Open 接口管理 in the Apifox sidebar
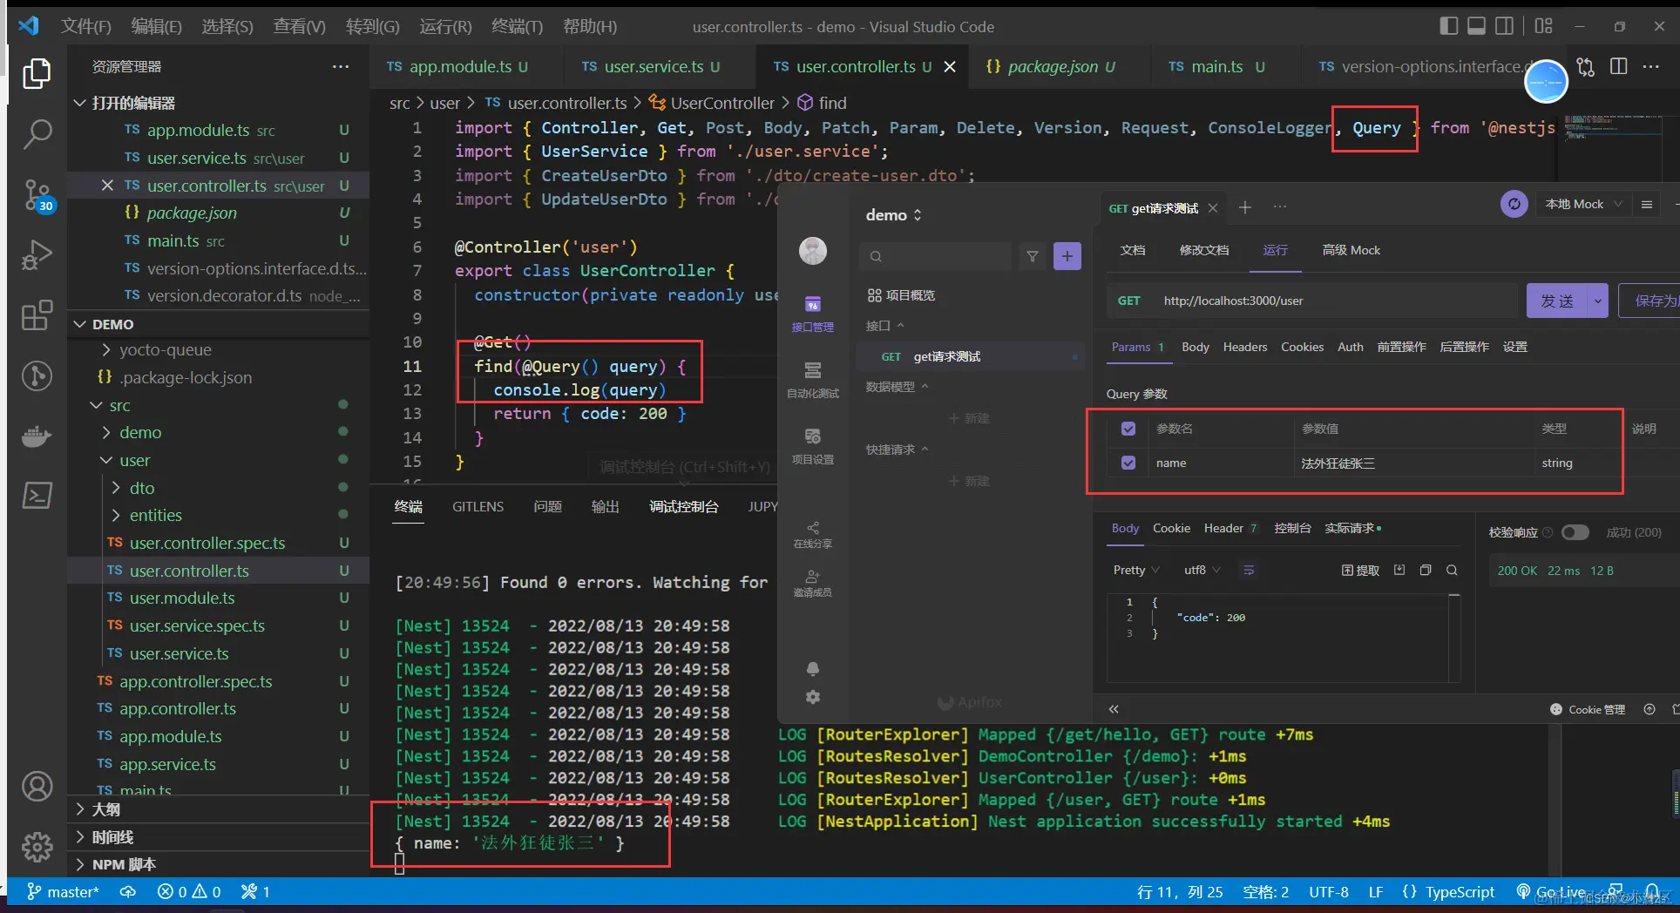Viewport: 1680px width, 913px height. pos(813,314)
